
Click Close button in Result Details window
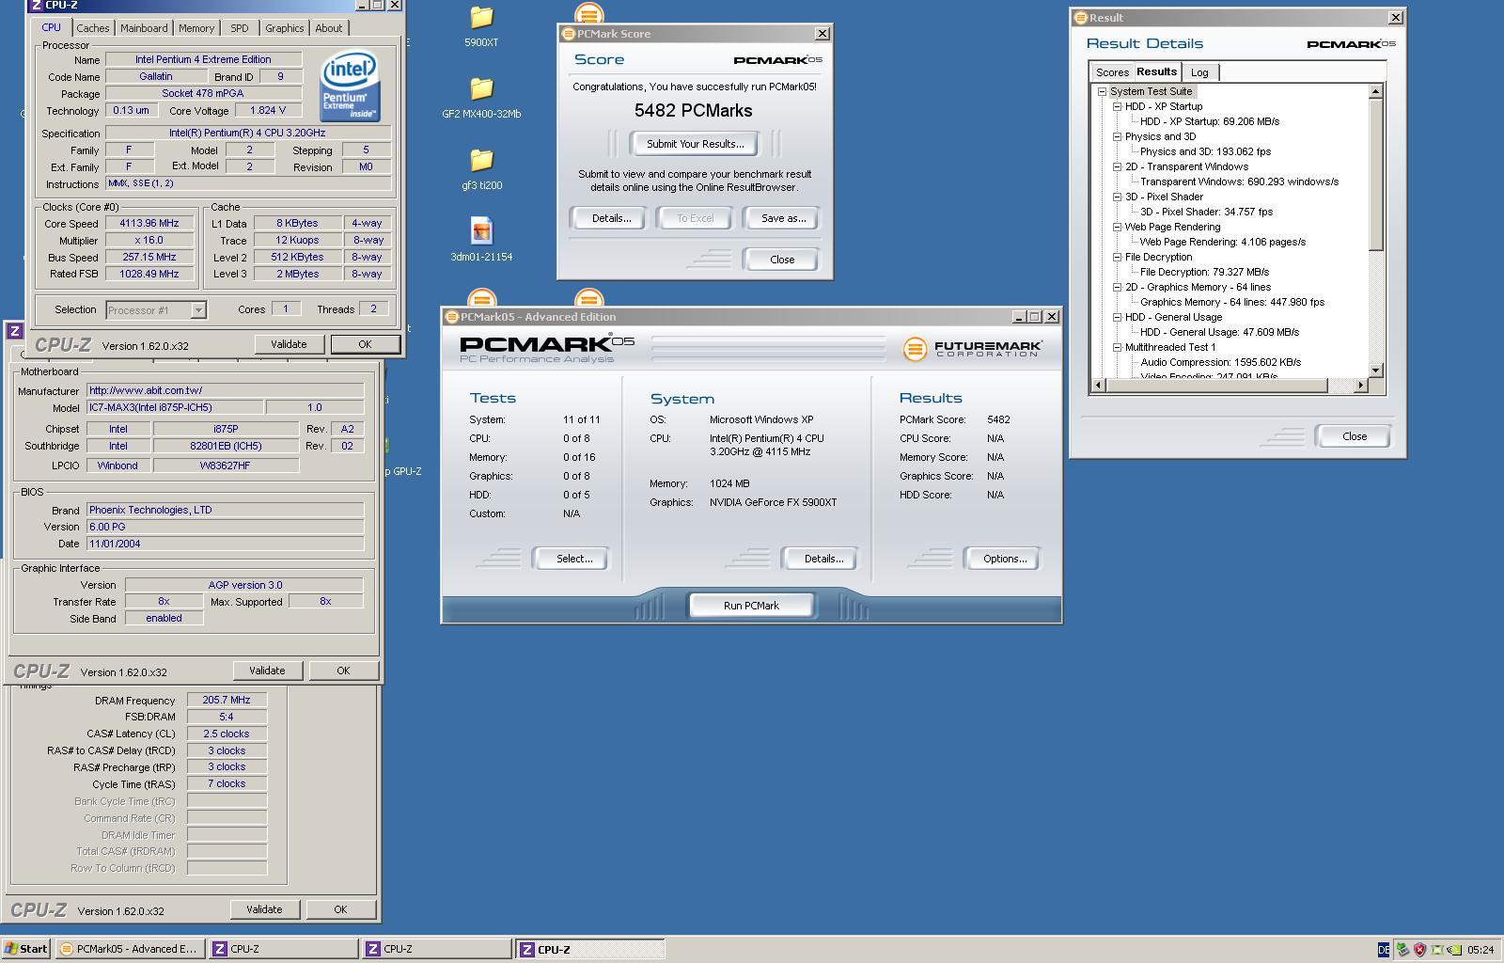(1354, 436)
